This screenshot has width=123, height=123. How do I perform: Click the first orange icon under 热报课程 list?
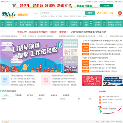click(100, 97)
